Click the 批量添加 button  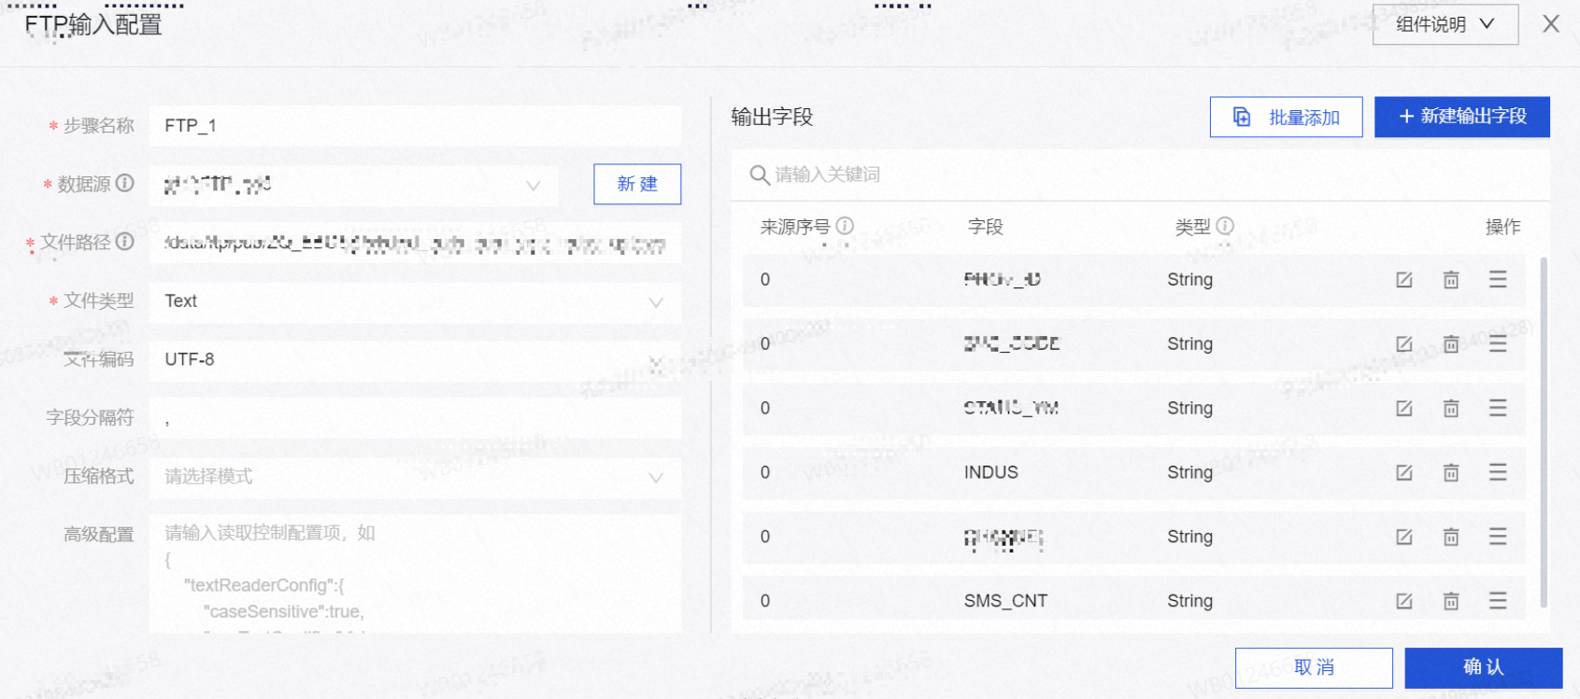(x=1286, y=118)
